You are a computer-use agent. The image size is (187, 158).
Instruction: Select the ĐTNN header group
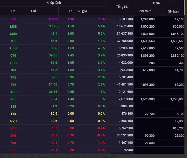tap(156, 3)
